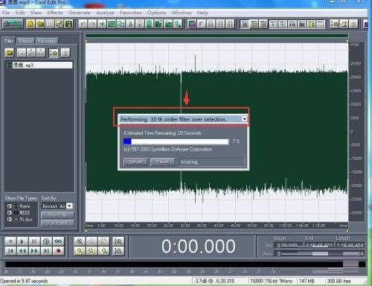
Task: Click the zoom in horizontally icon
Action: [x=80, y=241]
